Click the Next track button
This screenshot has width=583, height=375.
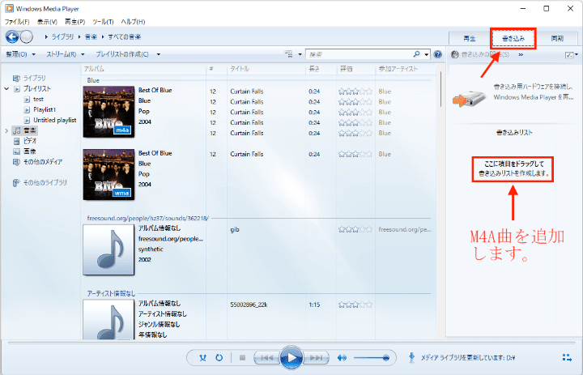point(316,358)
